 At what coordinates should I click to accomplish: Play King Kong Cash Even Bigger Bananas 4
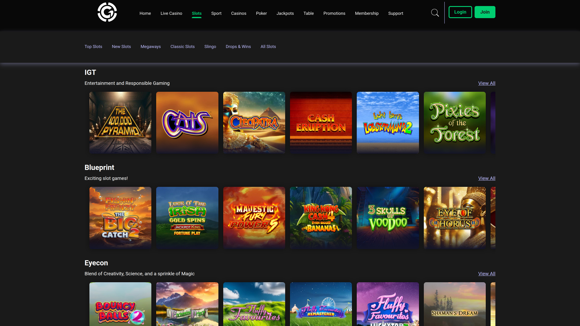coord(321,218)
